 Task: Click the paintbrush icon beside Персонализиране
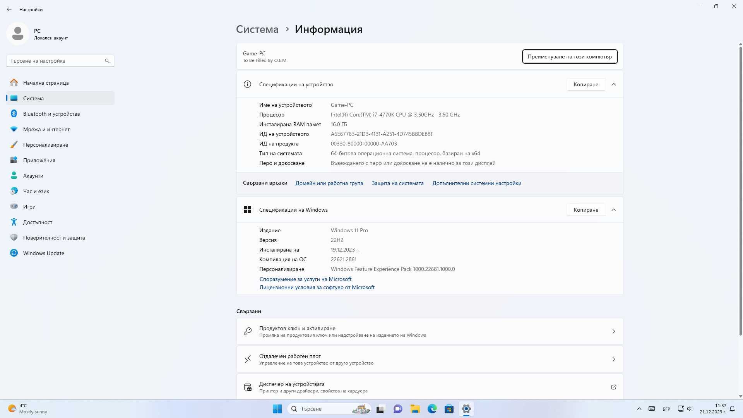click(x=14, y=144)
